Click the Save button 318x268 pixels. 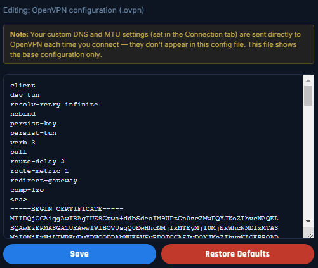[79, 254]
